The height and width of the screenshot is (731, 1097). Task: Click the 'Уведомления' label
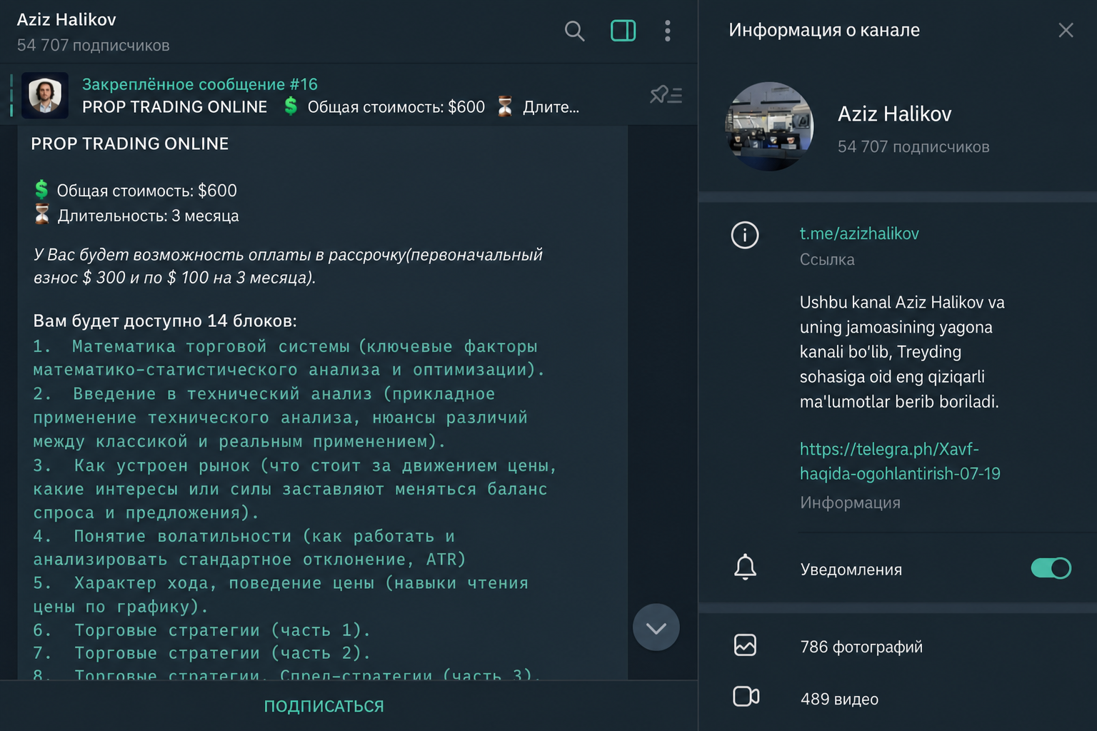point(851,569)
